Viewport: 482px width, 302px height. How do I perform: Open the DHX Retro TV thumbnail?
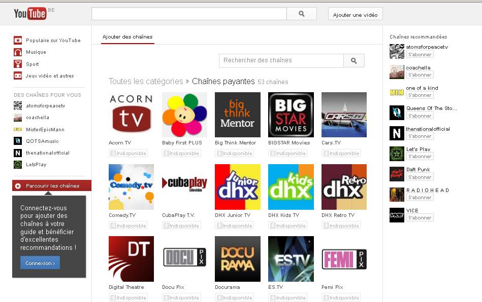(344, 187)
